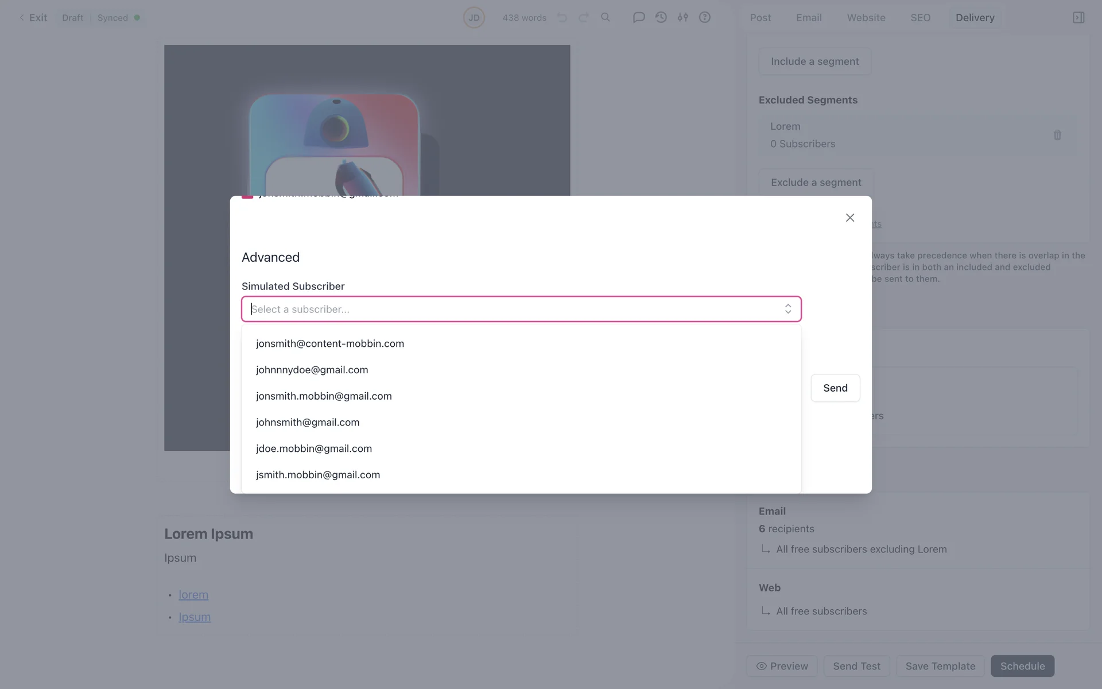Click the JD user avatar
Viewport: 1102px width, 689px height.
(x=474, y=18)
